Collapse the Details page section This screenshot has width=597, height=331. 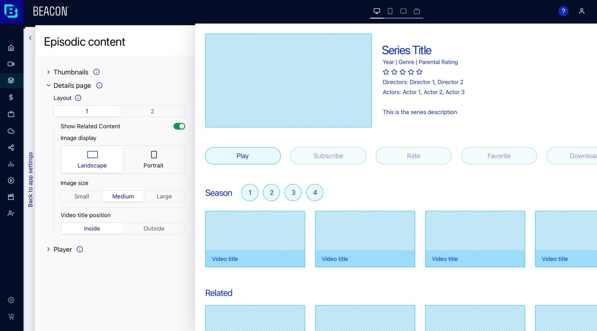point(48,85)
